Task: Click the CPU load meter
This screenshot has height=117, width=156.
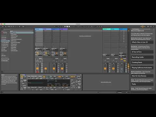Action: click(x=151, y=27)
